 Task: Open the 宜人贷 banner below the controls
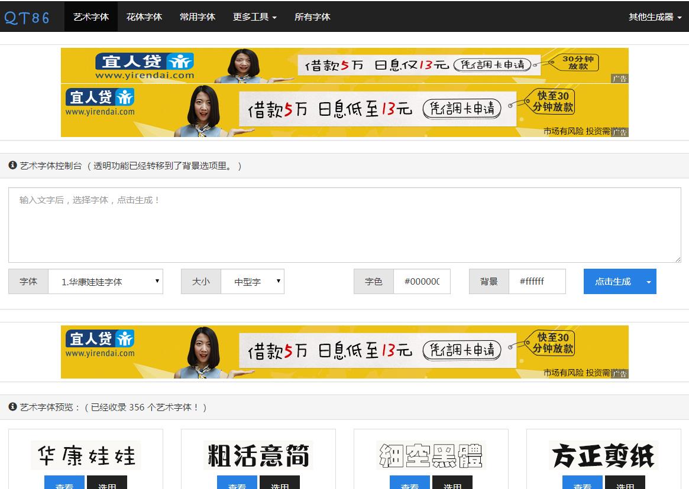[x=344, y=351]
